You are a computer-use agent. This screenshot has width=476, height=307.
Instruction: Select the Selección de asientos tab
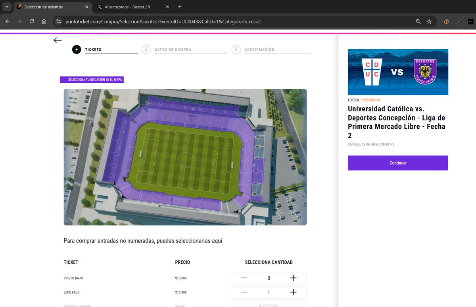coord(53,7)
